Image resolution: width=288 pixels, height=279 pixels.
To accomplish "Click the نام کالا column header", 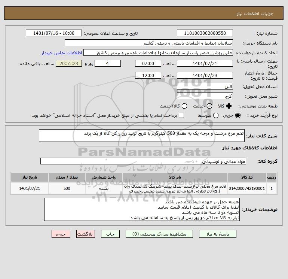I will coord(175,177).
